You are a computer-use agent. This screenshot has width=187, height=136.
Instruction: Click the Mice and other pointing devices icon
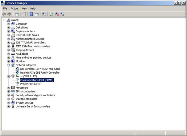point(13,58)
